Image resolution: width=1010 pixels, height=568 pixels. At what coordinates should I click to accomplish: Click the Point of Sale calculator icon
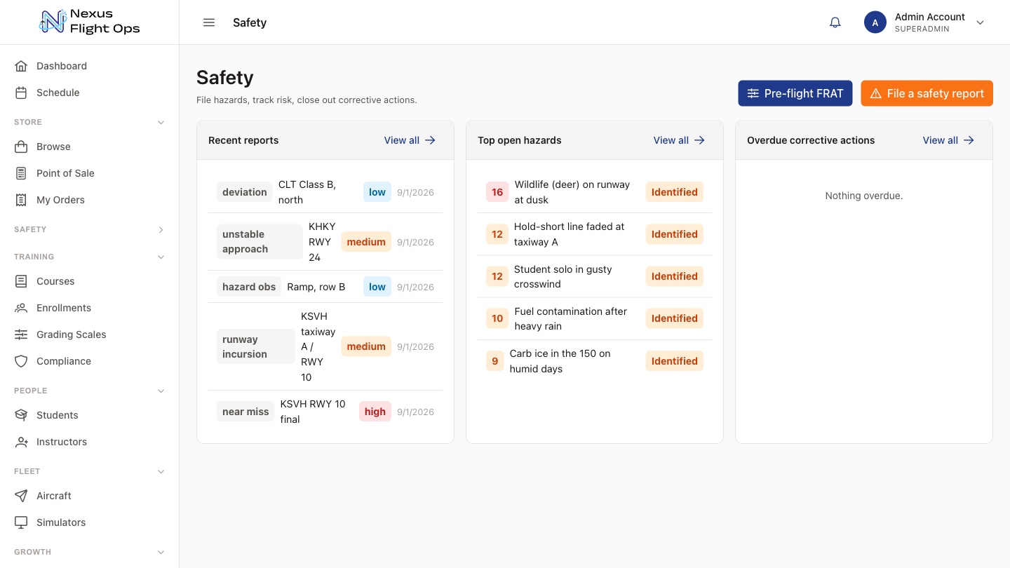coord(21,173)
